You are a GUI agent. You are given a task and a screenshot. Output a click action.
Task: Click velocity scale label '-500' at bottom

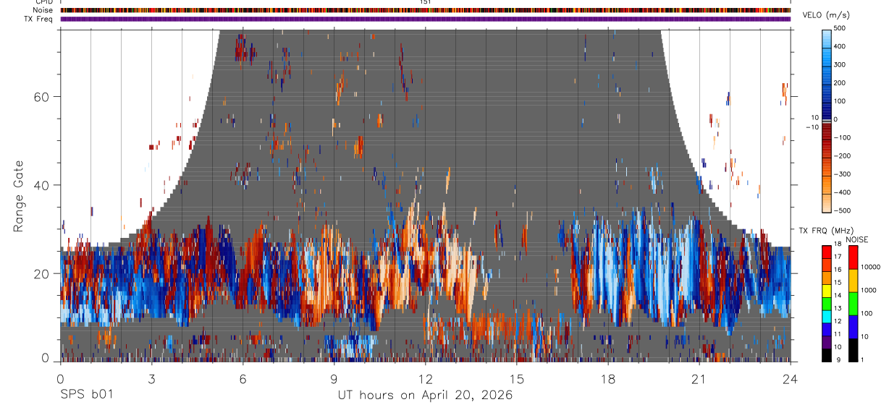coord(841,211)
